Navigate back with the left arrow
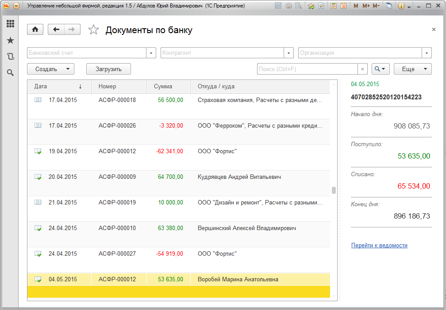Image resolution: width=446 pixels, height=310 pixels. coord(56,30)
